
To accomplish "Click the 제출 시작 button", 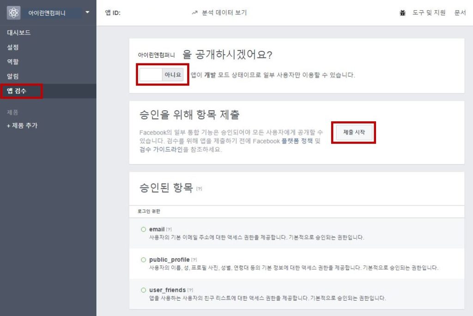I will pyautogui.click(x=354, y=132).
